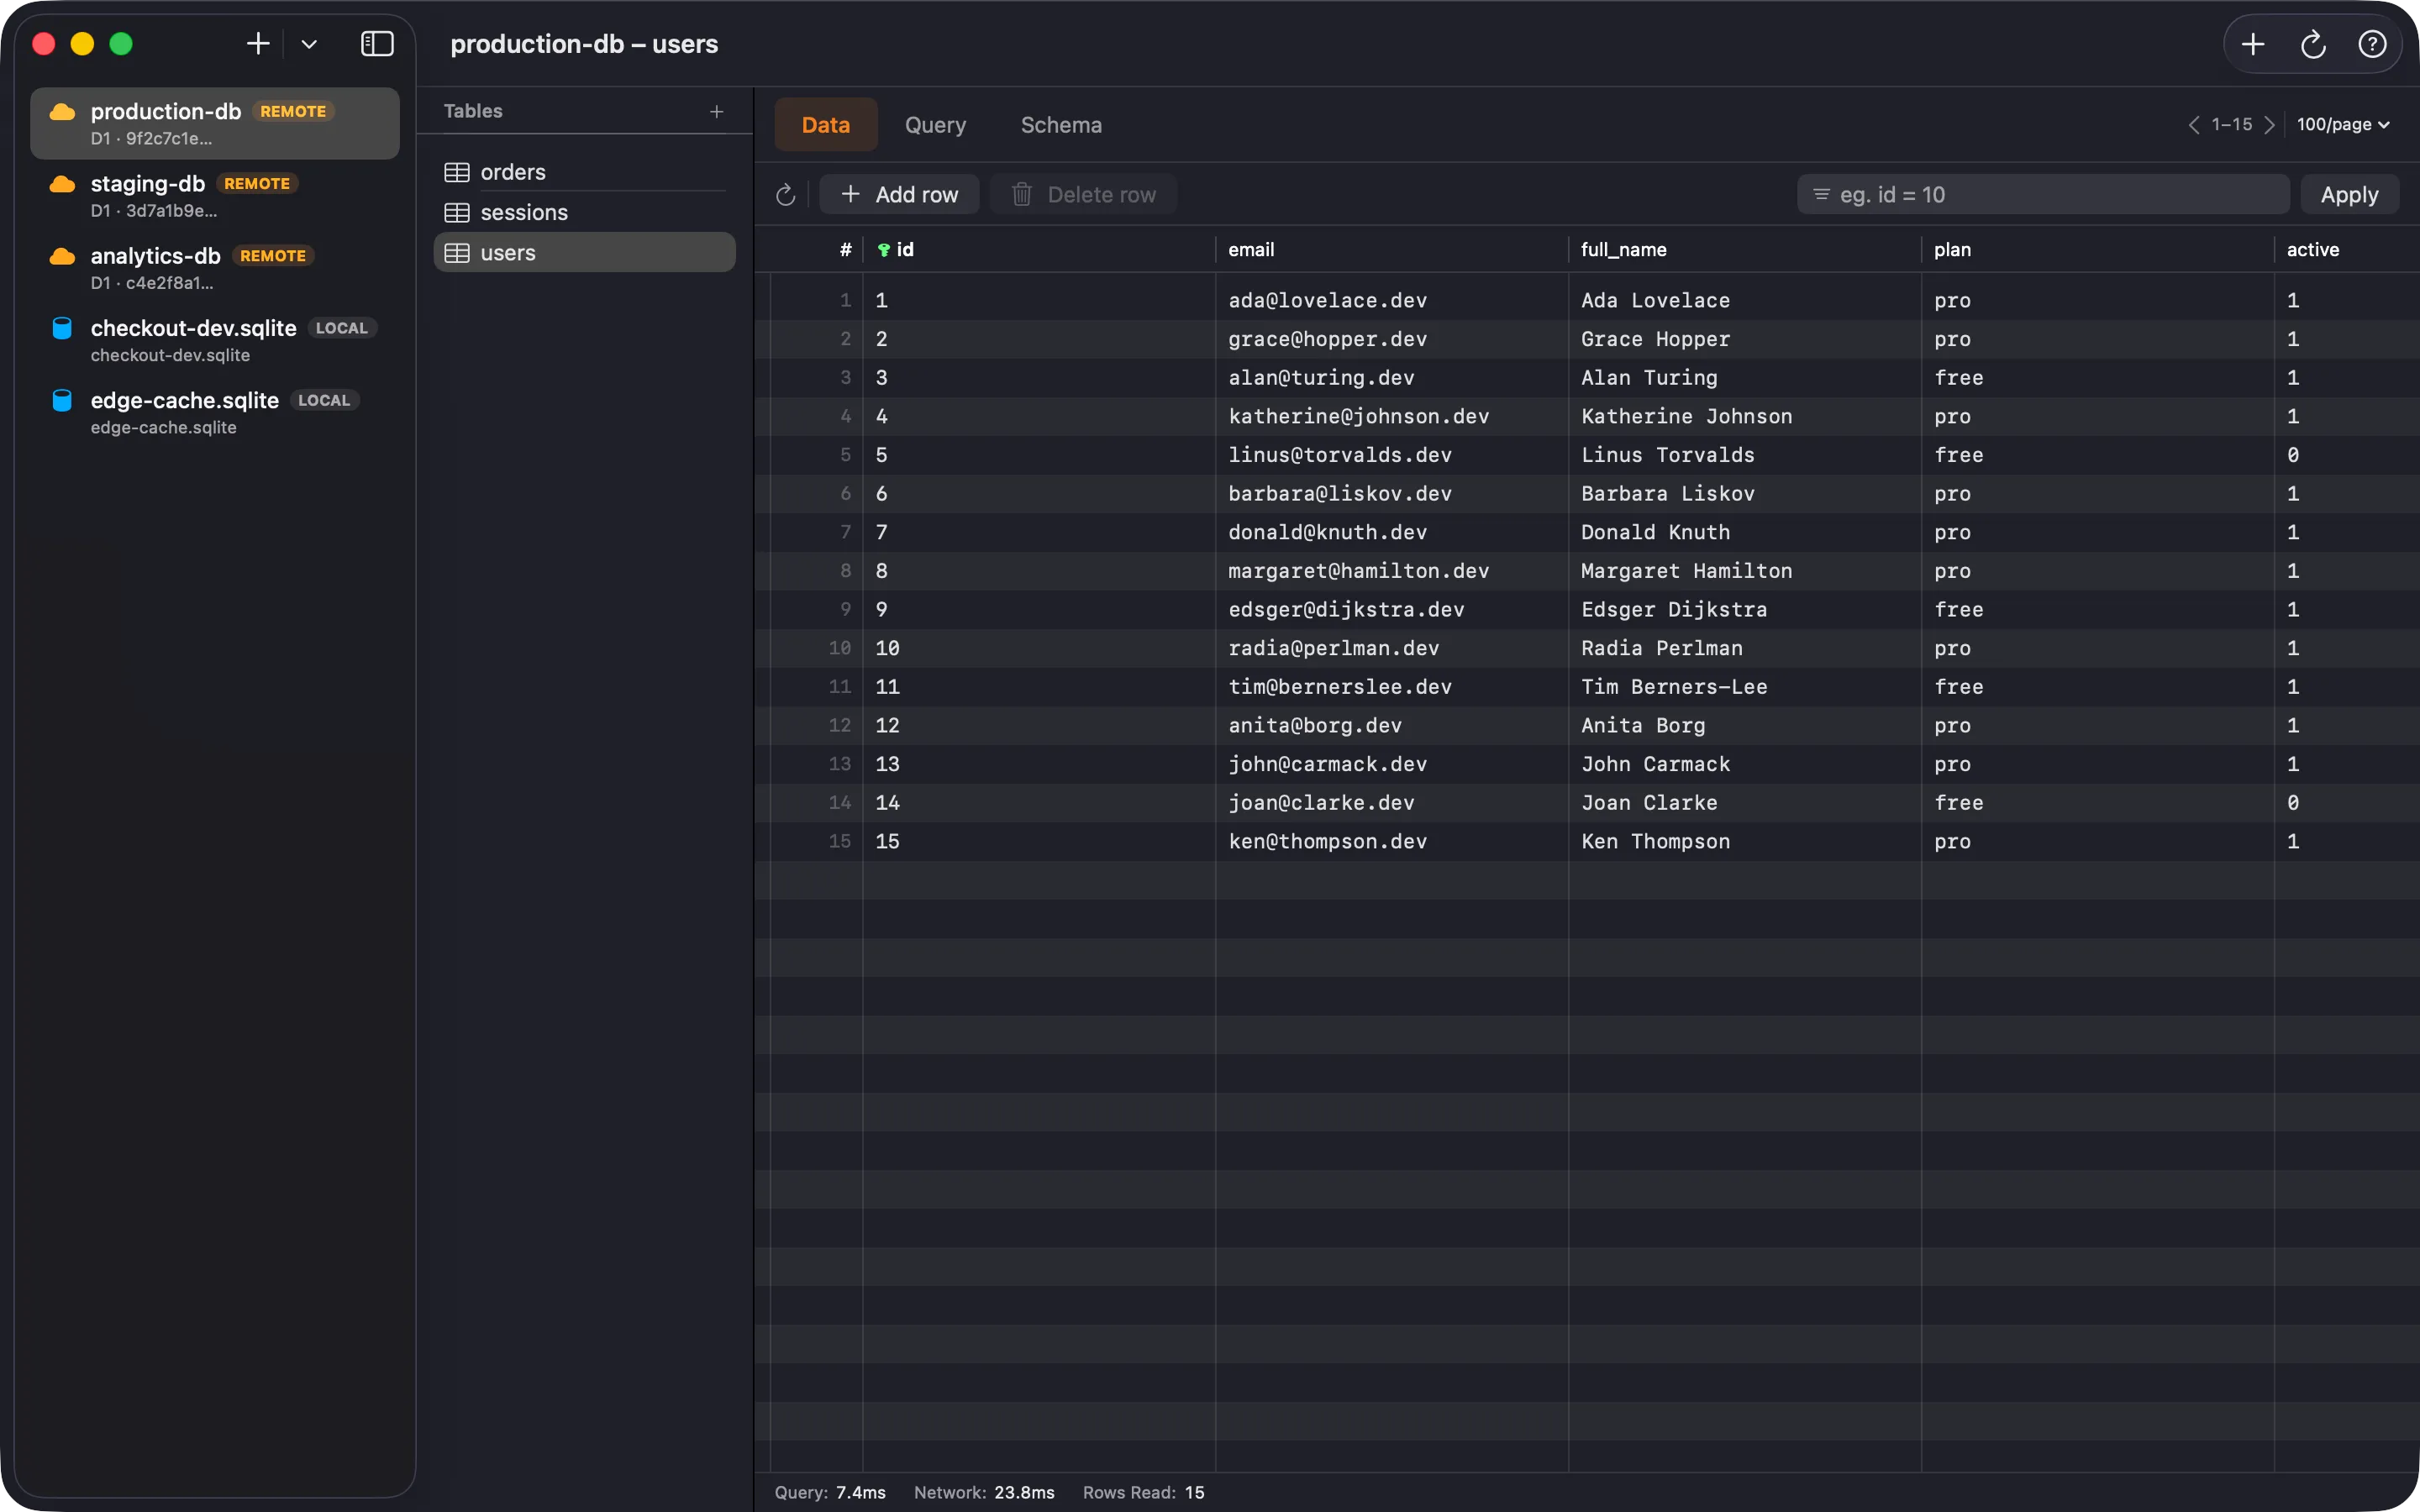
Task: Expand the chevron dropdown beside add connection
Action: pos(309,44)
